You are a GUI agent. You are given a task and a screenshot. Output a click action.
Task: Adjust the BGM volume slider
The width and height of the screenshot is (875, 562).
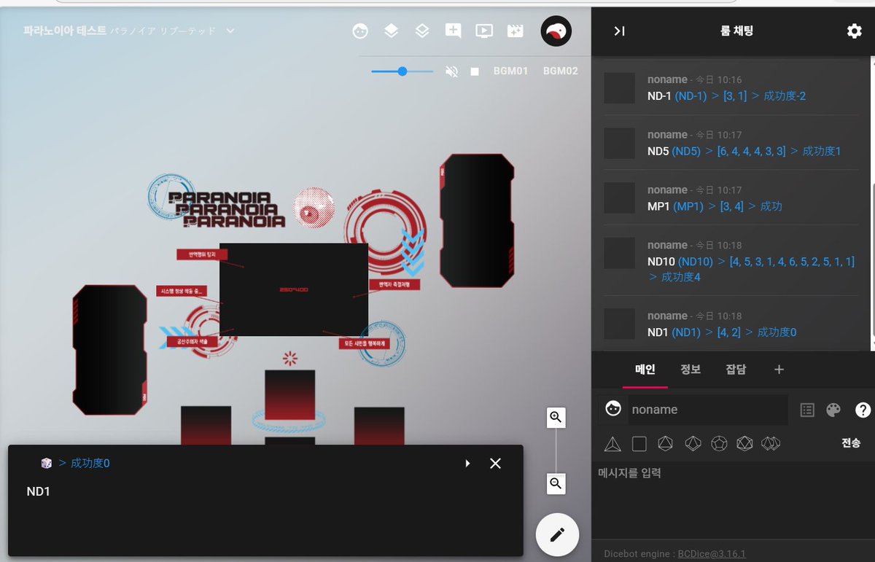click(402, 71)
